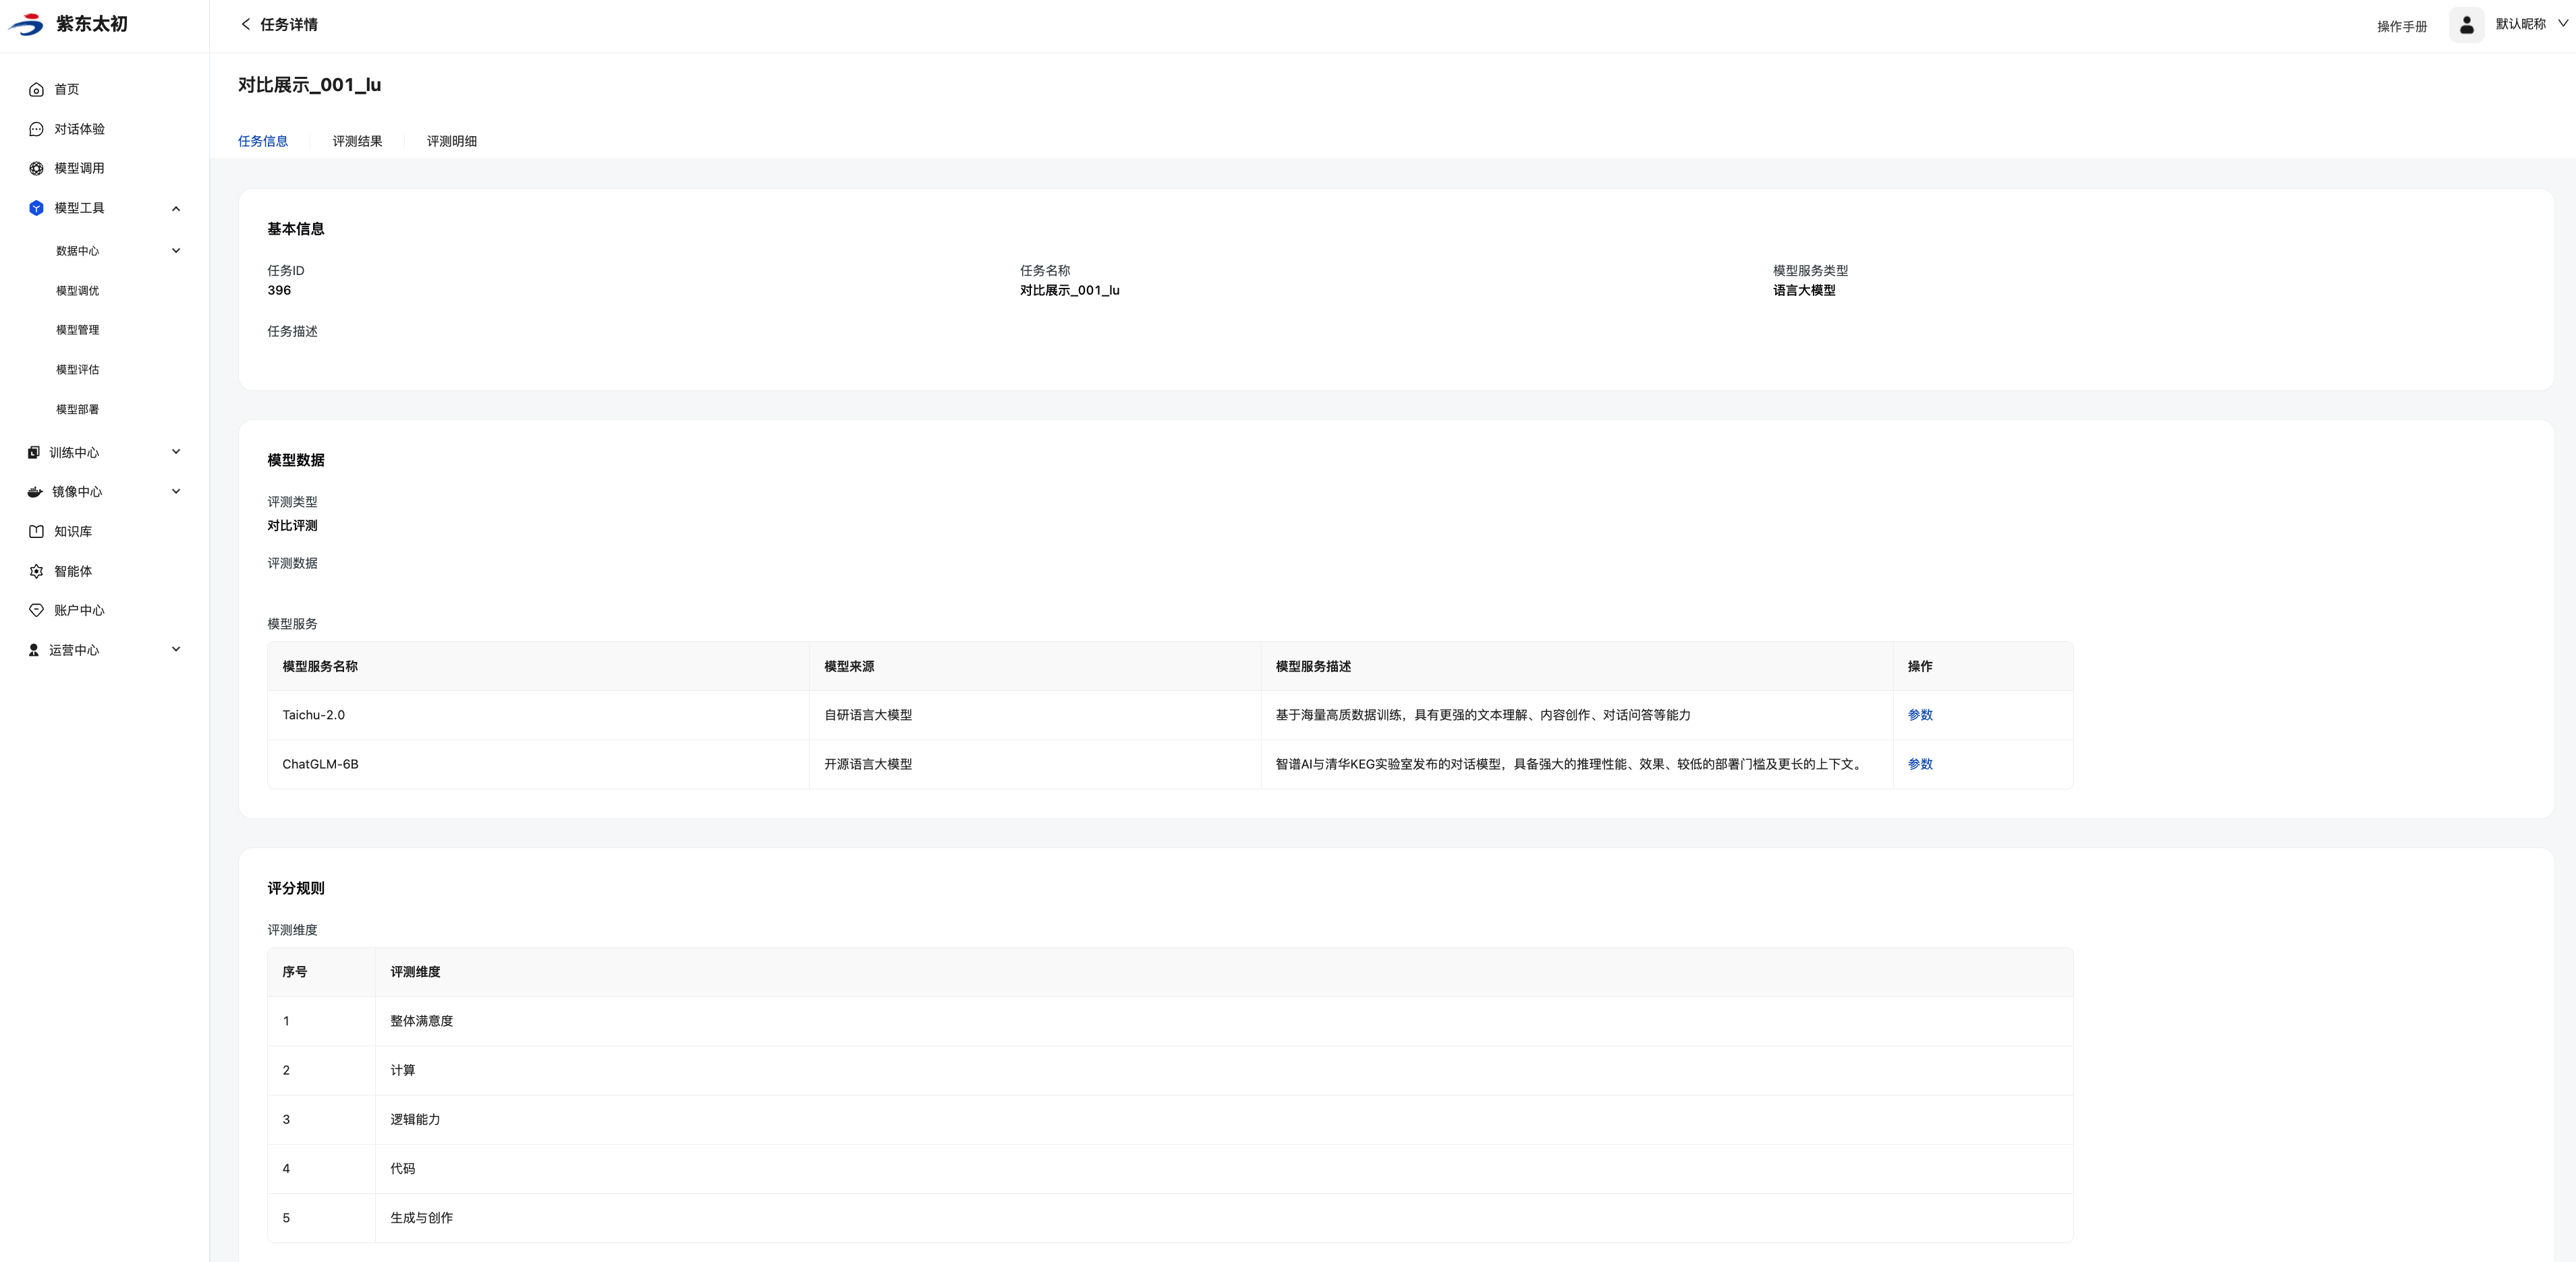
Task: Expand the 数据中心 submenu
Action: (x=176, y=251)
